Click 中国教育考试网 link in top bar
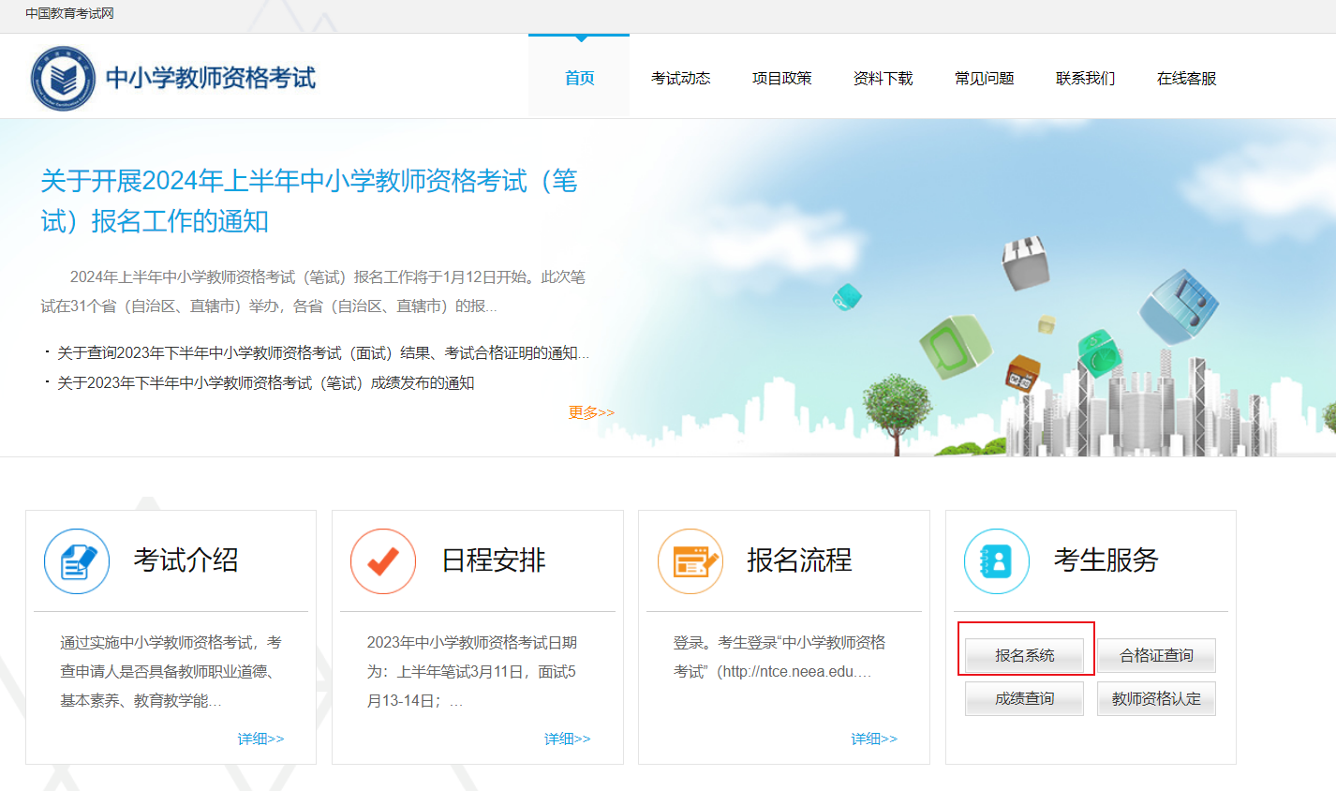 [x=69, y=14]
